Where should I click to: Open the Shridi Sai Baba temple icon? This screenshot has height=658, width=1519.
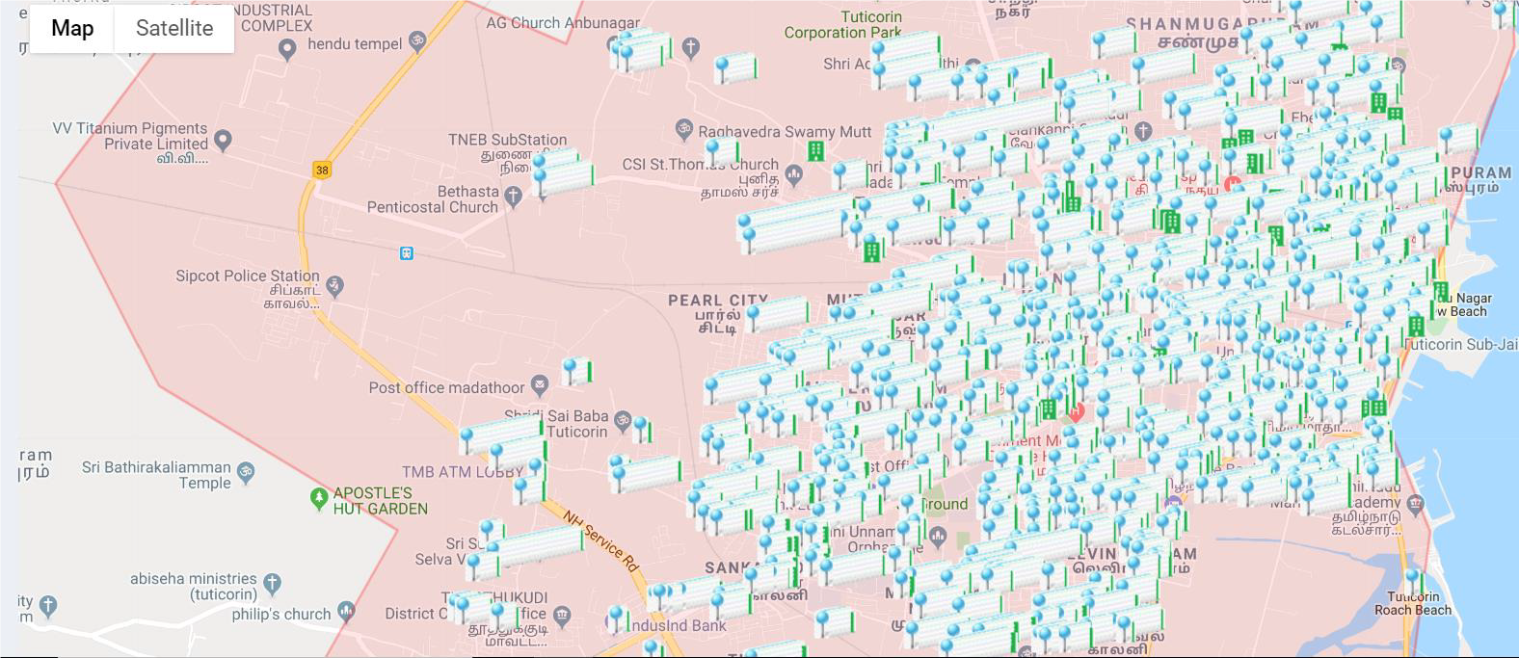point(623,420)
